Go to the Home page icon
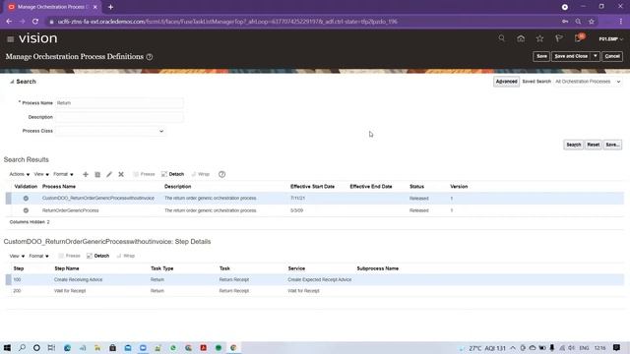630x354 pixels. 521,38
